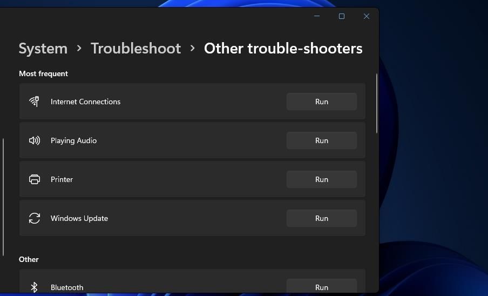Go back to System in breadcrumb
The image size is (488, 296).
[43, 49]
